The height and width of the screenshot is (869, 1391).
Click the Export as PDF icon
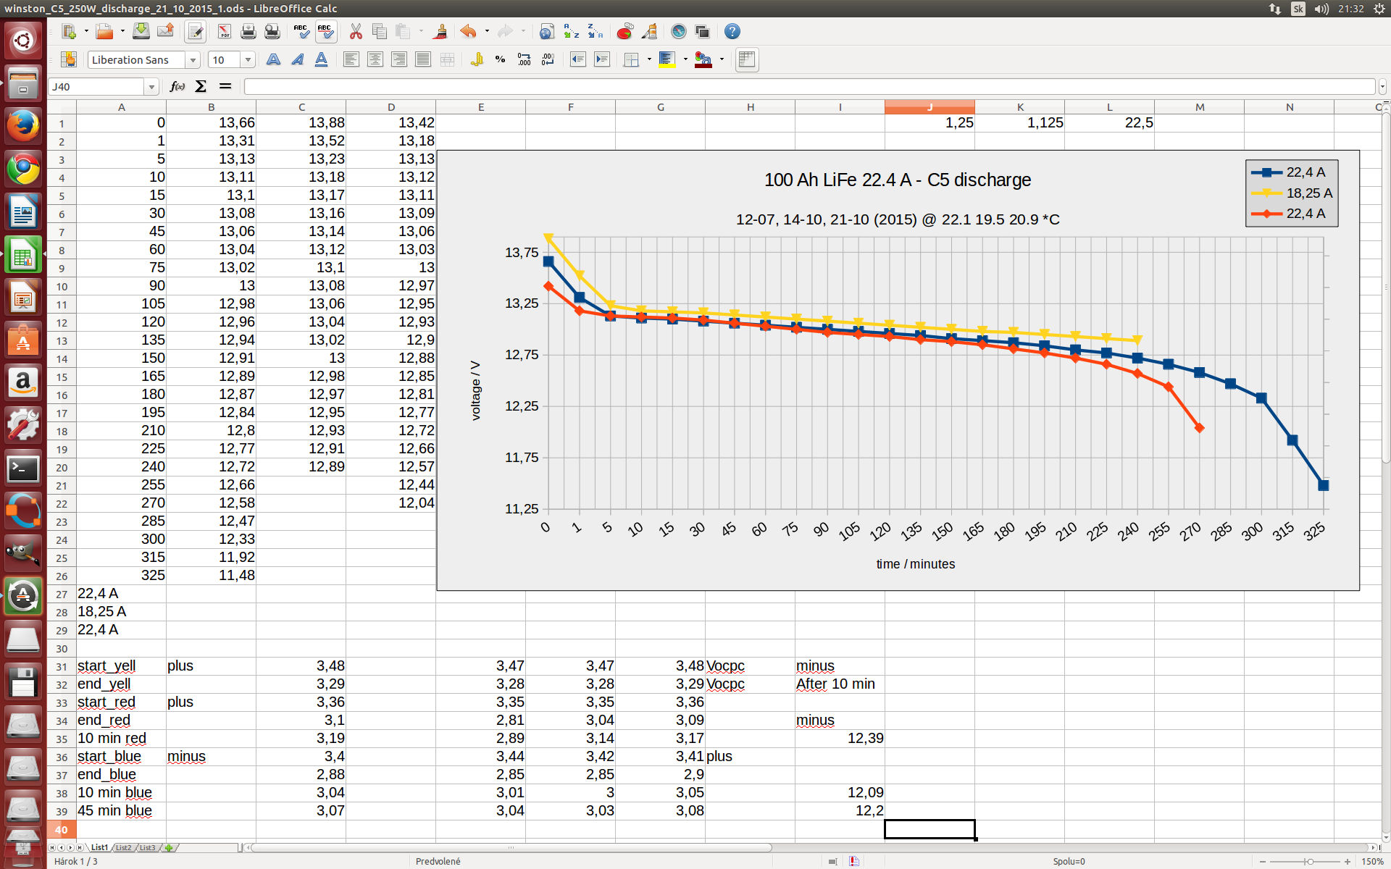pos(224,31)
